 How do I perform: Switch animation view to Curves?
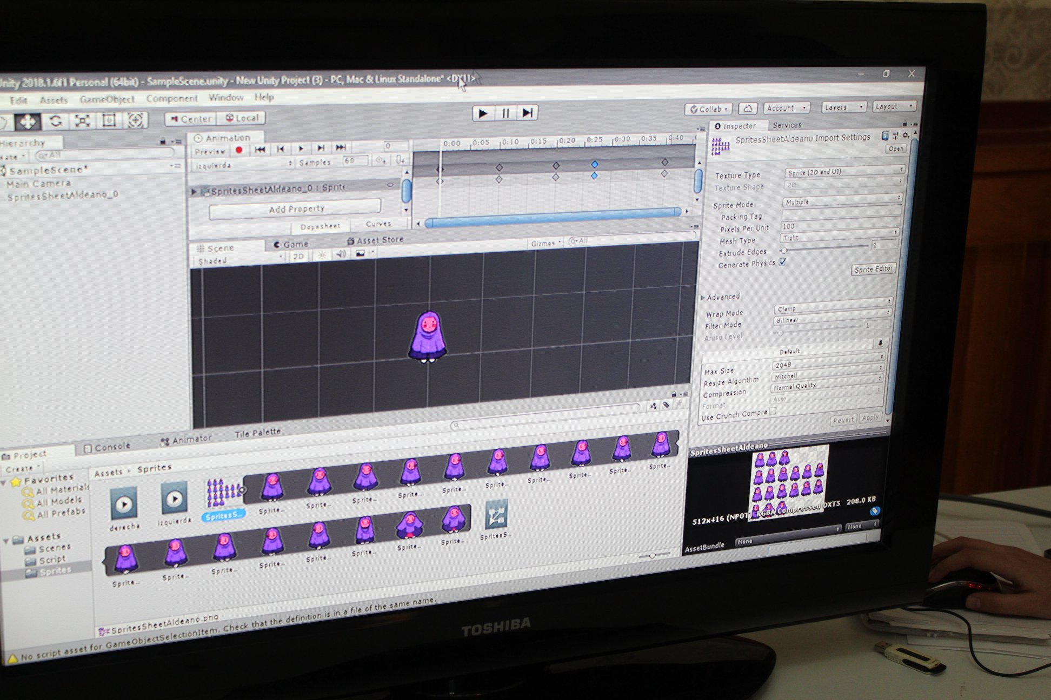click(x=378, y=224)
